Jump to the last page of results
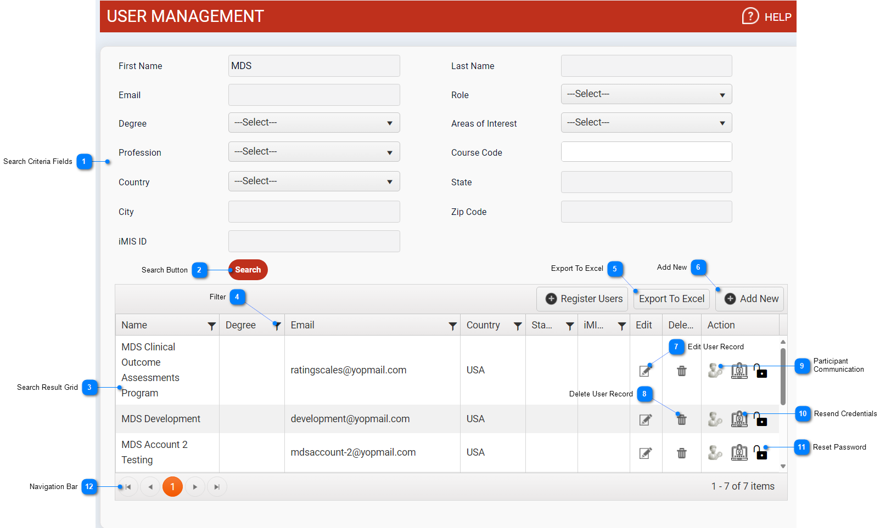Viewport: 880px width, 528px height. [217, 487]
